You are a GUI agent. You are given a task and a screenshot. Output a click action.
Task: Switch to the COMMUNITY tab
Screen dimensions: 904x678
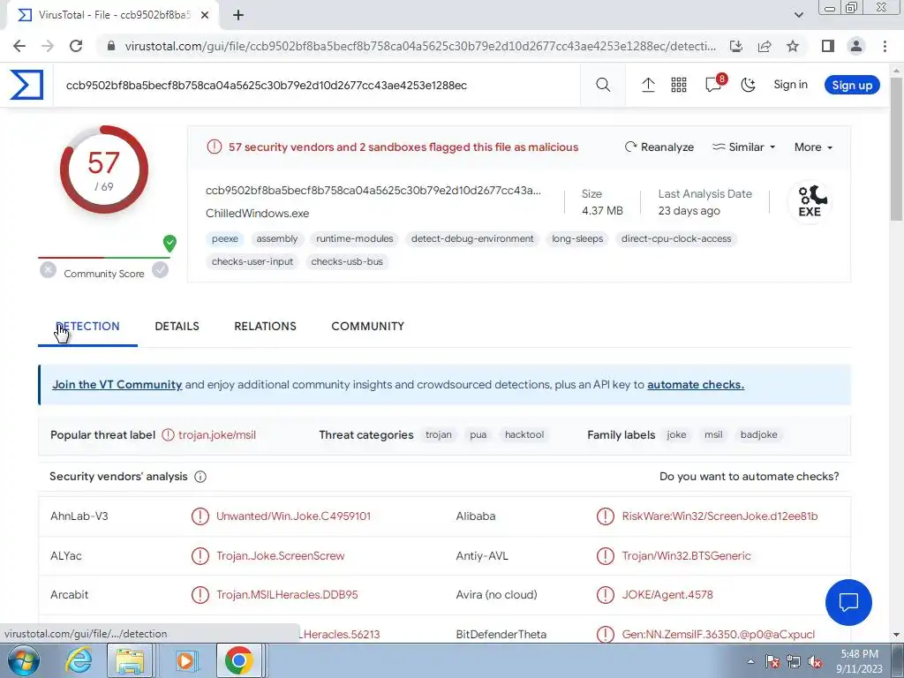pos(368,326)
